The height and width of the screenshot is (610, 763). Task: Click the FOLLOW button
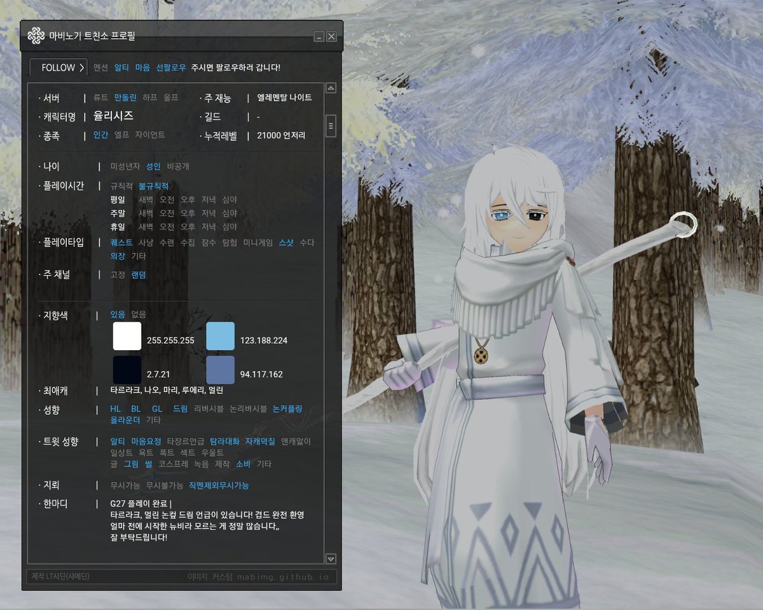[58, 67]
